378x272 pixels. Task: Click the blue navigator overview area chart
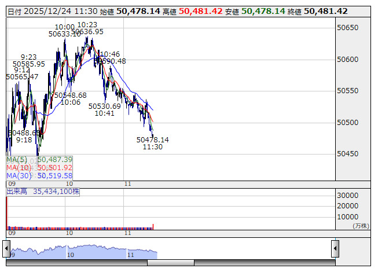[84, 252]
